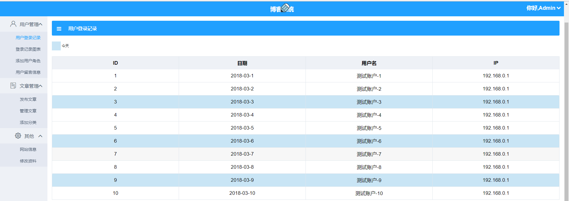
Task: Click the IP column header
Action: click(496, 63)
